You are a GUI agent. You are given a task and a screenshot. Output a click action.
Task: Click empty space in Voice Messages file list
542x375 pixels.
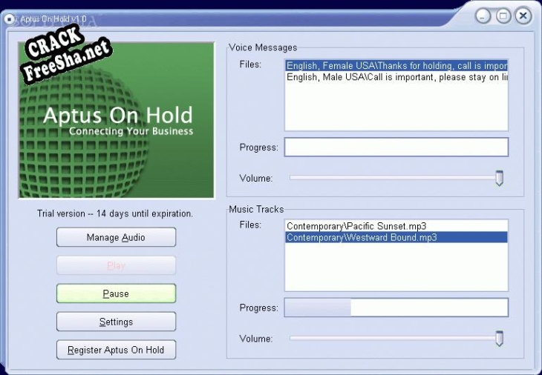(396, 107)
